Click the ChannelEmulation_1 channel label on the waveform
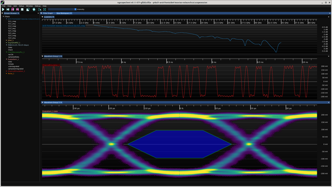Screen dimensions: 332x187 (51, 65)
